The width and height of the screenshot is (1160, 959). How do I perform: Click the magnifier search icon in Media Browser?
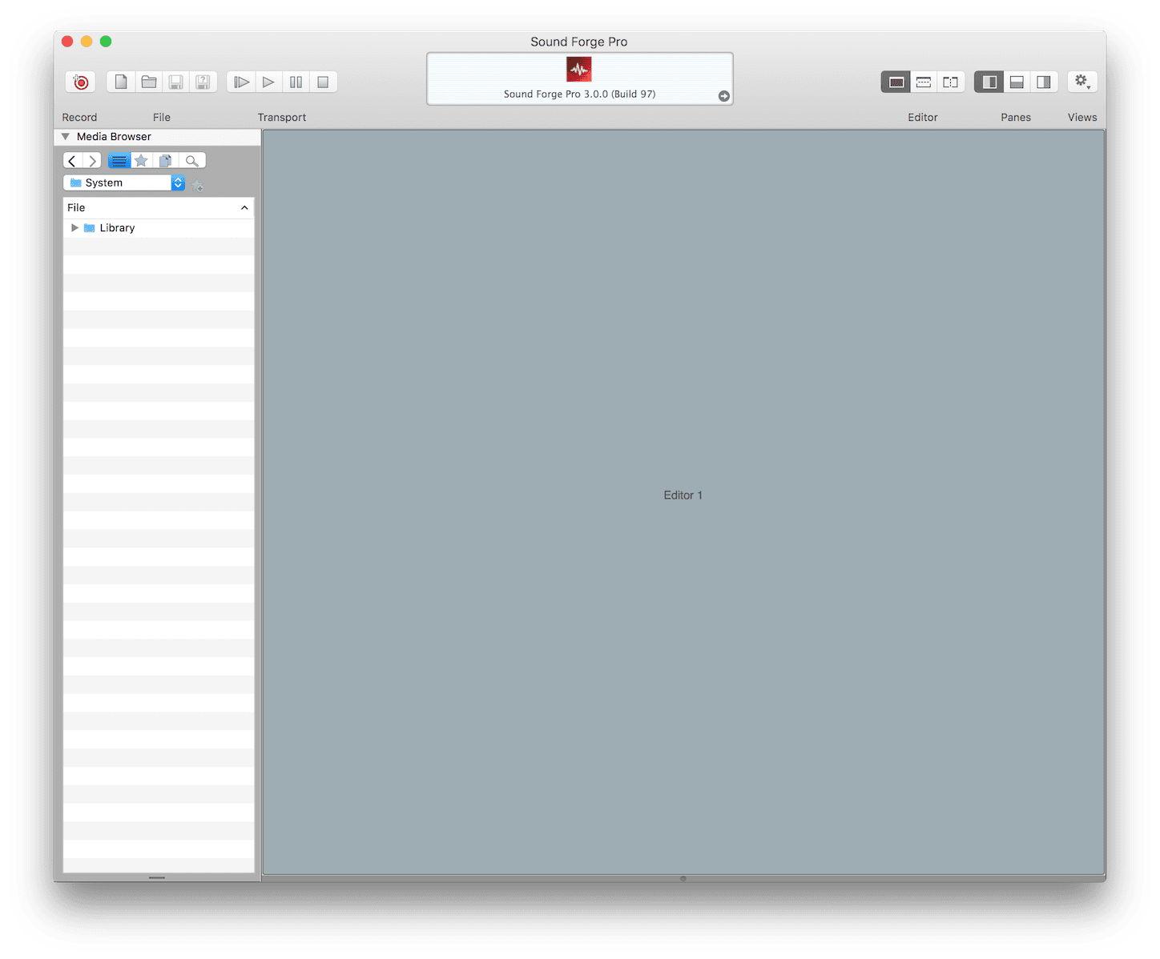click(x=192, y=161)
